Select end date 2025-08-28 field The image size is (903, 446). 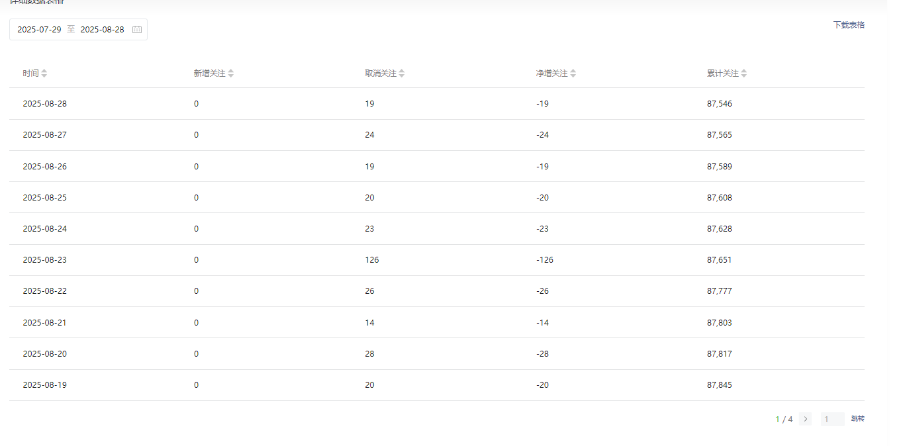coord(102,30)
